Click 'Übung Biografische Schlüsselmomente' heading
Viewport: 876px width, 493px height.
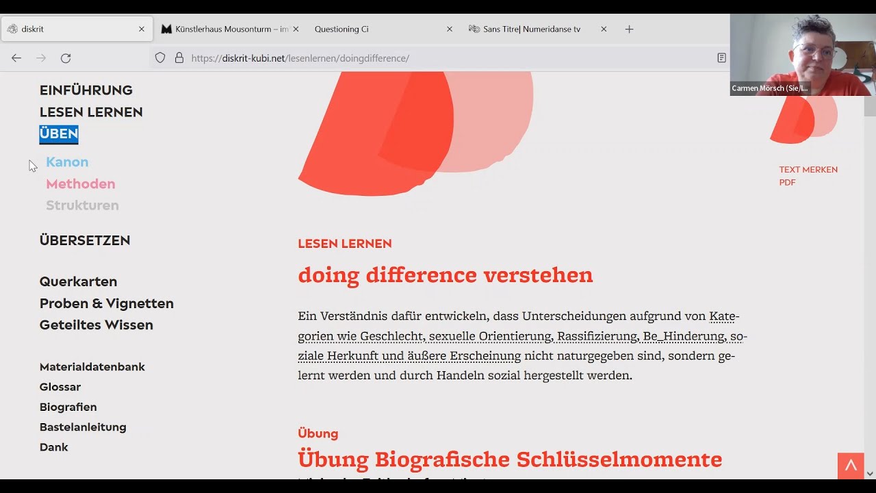tap(510, 459)
